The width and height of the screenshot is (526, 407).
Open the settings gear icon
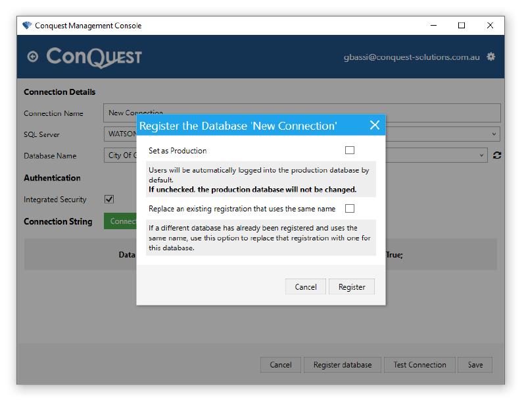tap(490, 57)
